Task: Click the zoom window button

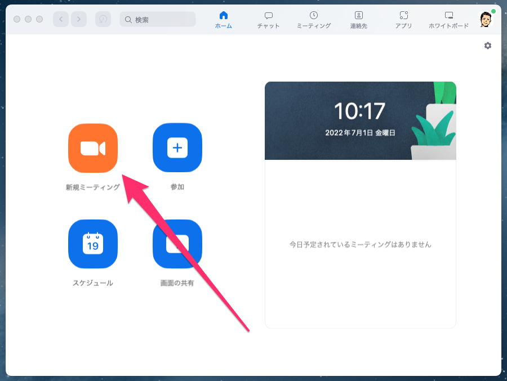Action: pyautogui.click(x=39, y=19)
